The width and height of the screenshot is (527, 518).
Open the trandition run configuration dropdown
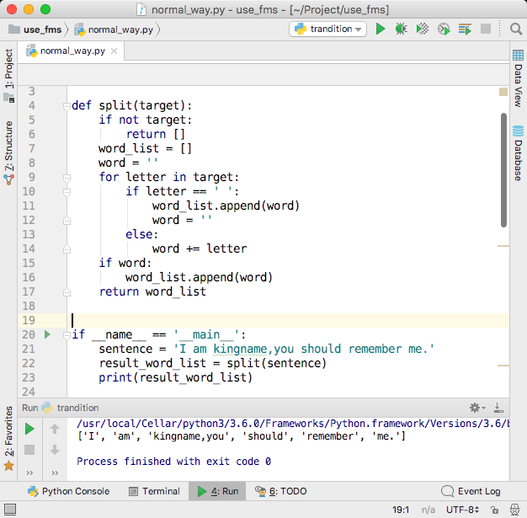click(327, 29)
